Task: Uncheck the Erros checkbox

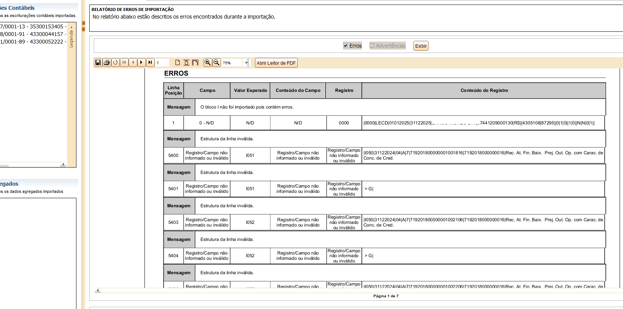Action: [x=345, y=45]
